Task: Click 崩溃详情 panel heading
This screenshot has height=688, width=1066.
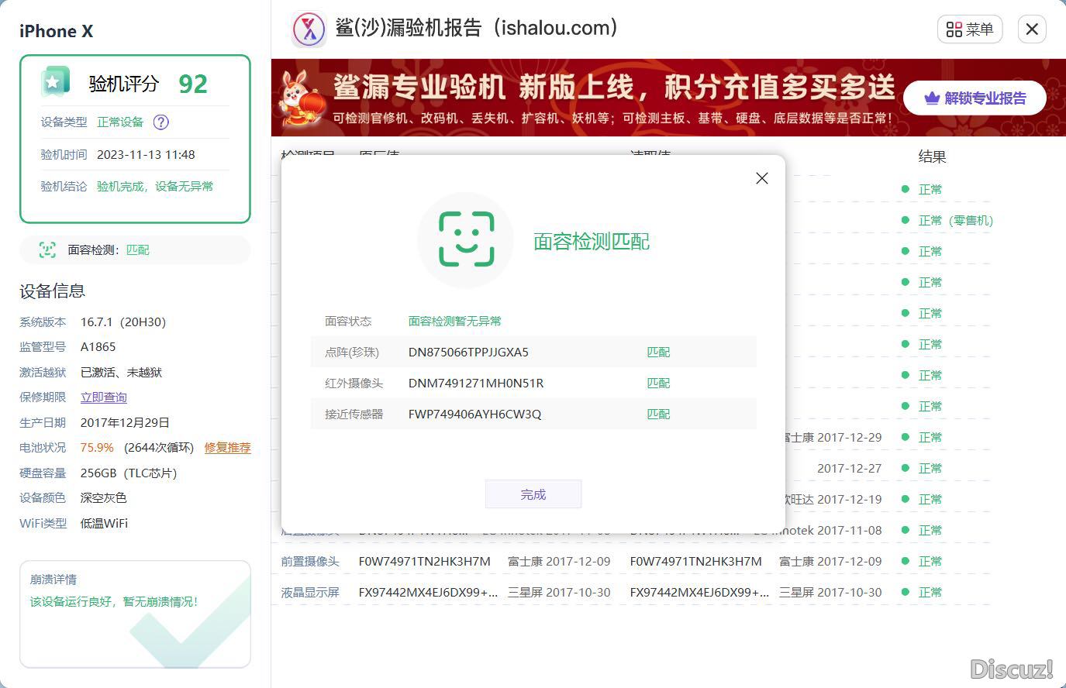Action: tap(53, 580)
